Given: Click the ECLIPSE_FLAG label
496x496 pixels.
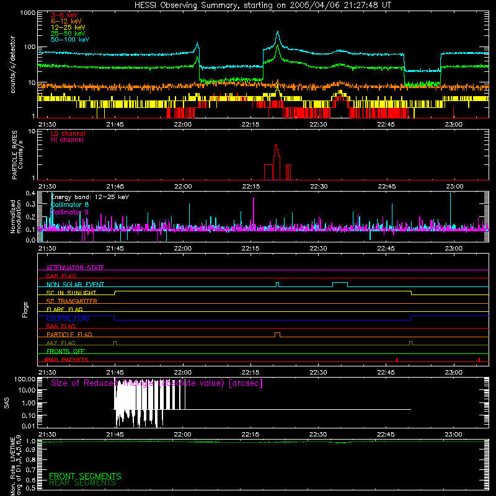Looking at the screenshot, I should point(68,318).
